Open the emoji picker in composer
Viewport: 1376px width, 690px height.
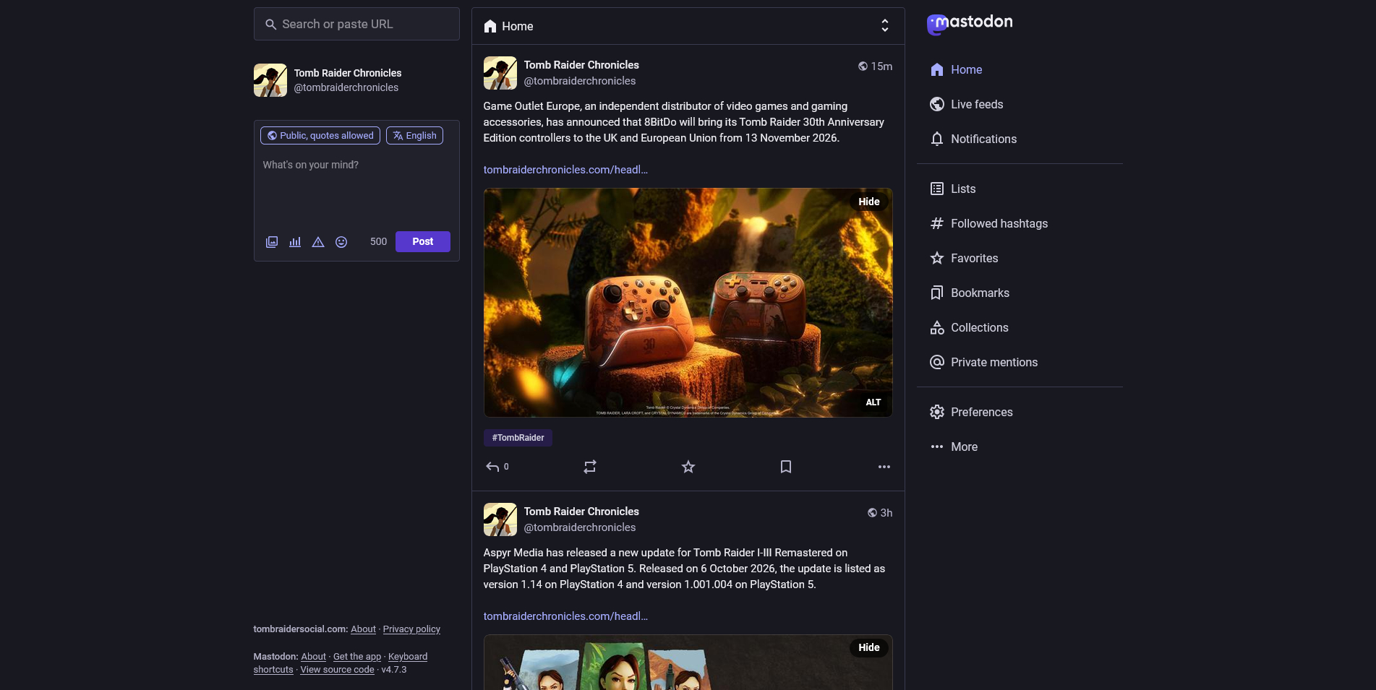341,242
